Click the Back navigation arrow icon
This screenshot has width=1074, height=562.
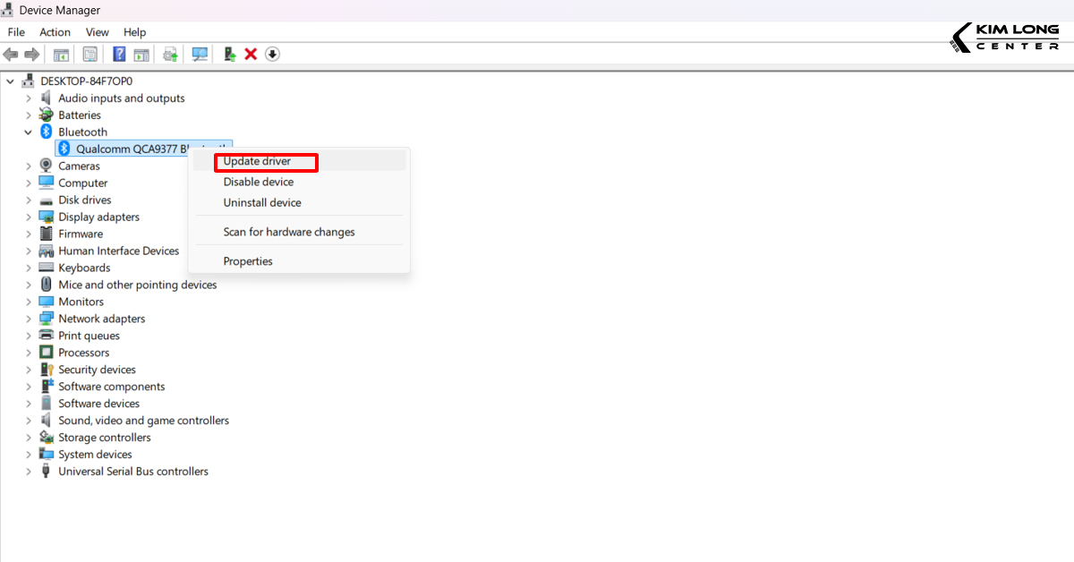pyautogui.click(x=11, y=54)
